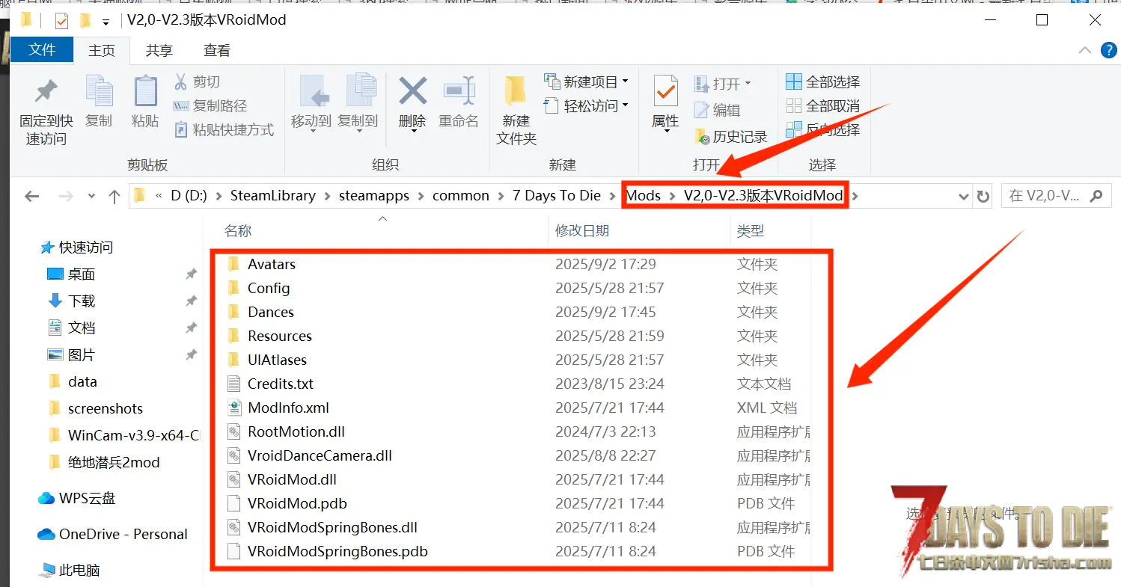Open the recent locations dropdown arrow
The height and width of the screenshot is (587, 1121).
(91, 196)
